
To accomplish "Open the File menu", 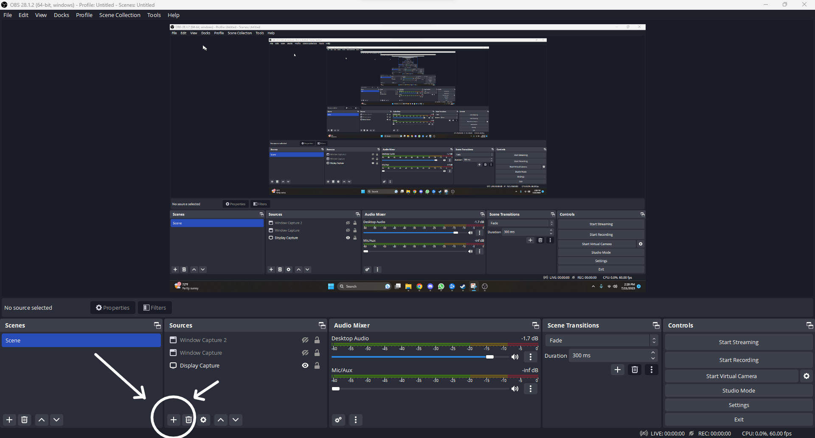I will click(8, 15).
